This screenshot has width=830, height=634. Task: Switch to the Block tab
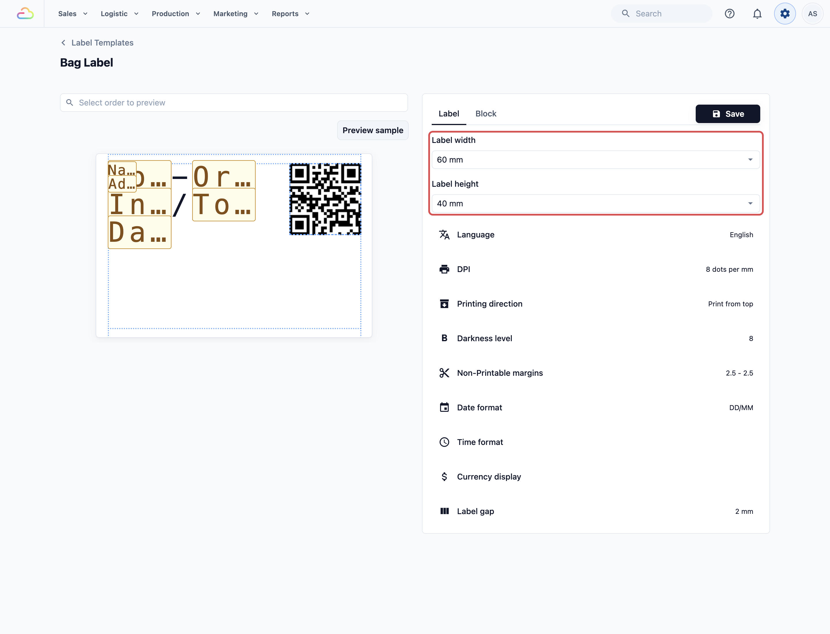point(485,114)
